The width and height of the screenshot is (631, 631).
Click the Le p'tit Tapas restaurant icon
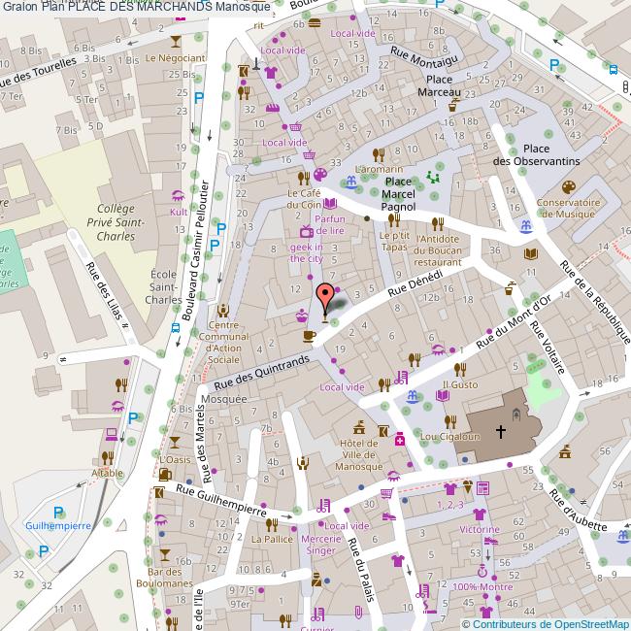click(395, 219)
